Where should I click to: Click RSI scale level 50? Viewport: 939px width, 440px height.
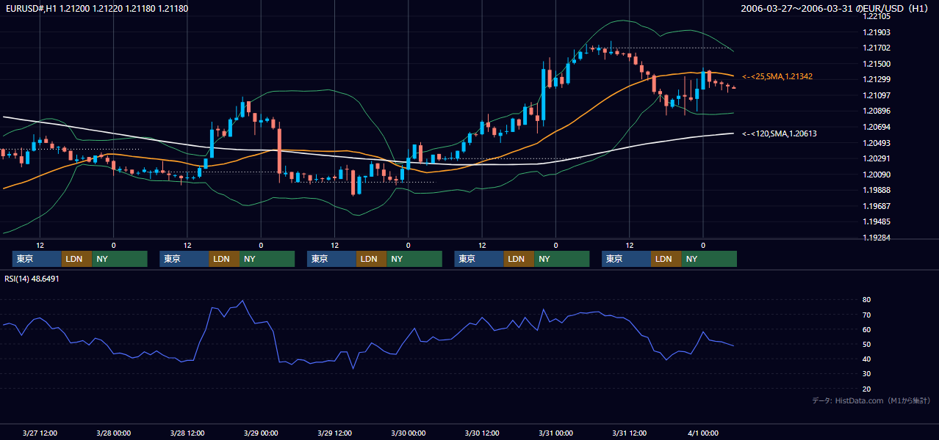[867, 344]
